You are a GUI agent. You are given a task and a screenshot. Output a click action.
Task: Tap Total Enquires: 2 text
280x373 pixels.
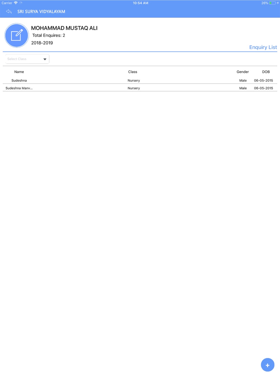pyautogui.click(x=49, y=35)
